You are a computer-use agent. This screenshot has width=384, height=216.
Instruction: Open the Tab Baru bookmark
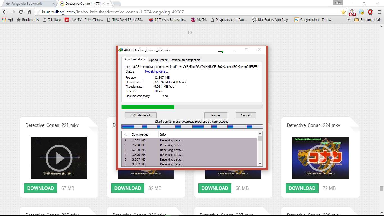51,20
